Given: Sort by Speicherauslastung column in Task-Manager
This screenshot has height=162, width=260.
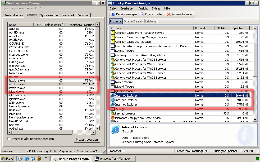Looking at the screenshot, I should tap(80, 25).
